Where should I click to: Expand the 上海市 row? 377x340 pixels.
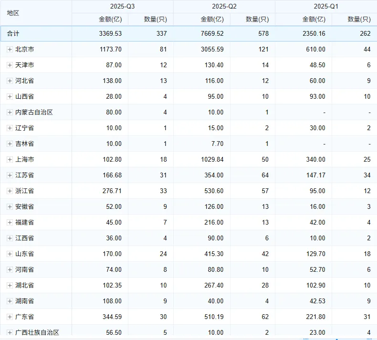[10, 159]
